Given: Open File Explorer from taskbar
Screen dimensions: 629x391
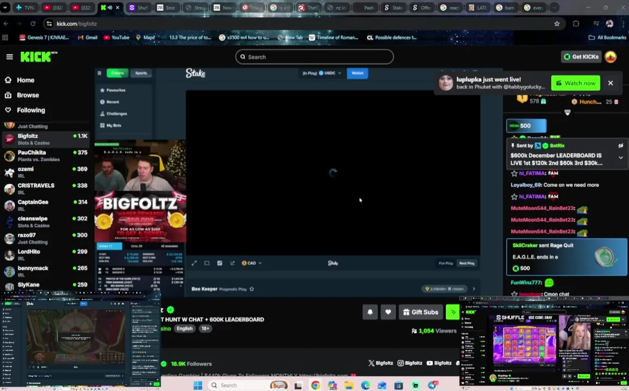Looking at the screenshot, I should pyautogui.click(x=348, y=386).
